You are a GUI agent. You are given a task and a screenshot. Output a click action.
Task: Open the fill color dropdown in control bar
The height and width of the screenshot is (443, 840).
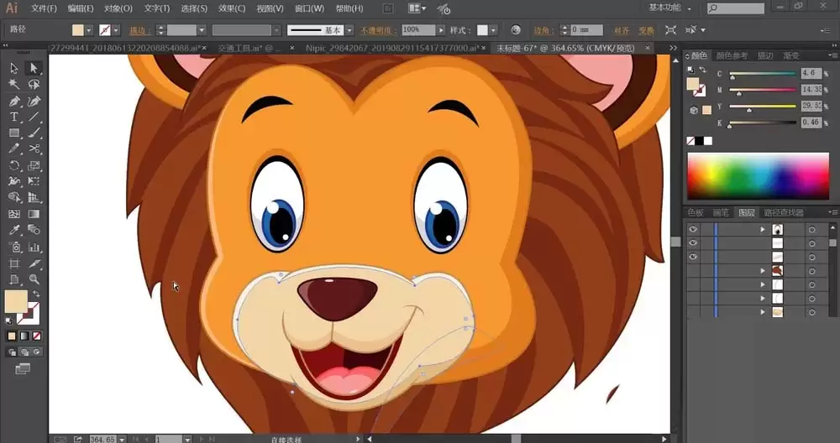point(89,30)
